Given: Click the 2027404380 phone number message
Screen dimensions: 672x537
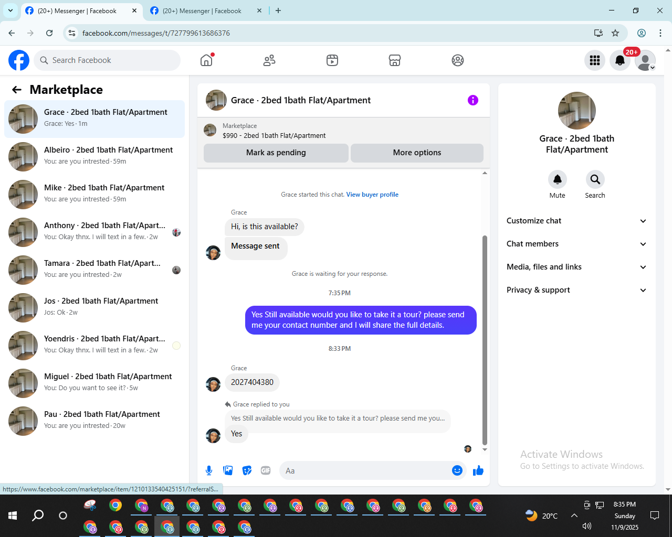Looking at the screenshot, I should click(252, 382).
